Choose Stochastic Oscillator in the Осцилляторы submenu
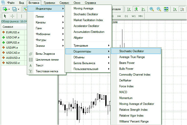 (136, 51)
